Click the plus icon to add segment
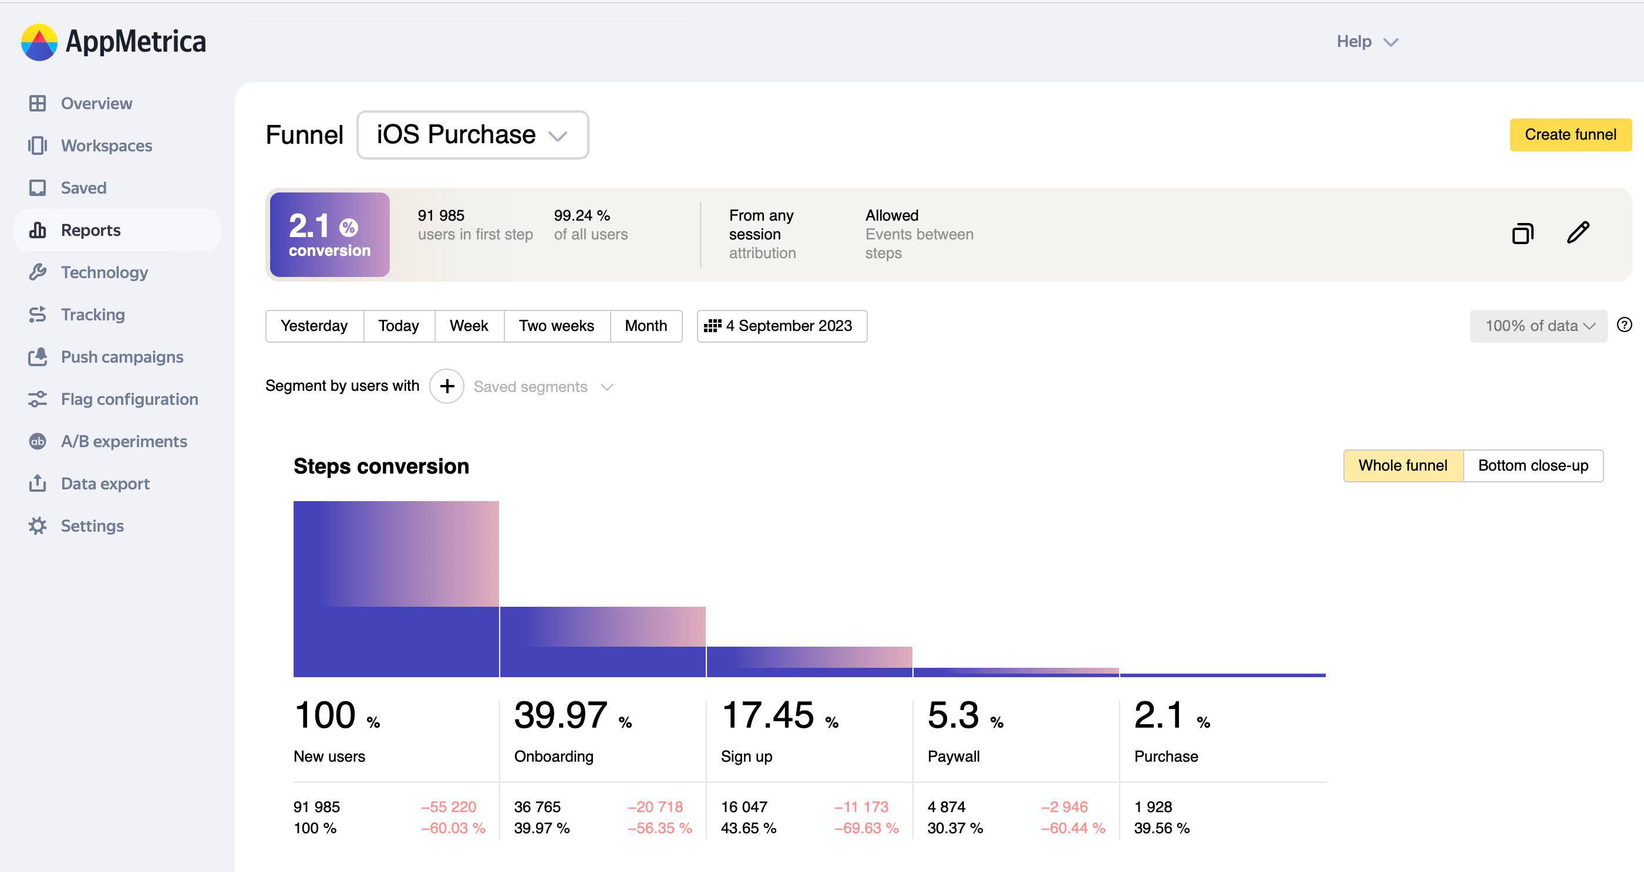 (447, 386)
